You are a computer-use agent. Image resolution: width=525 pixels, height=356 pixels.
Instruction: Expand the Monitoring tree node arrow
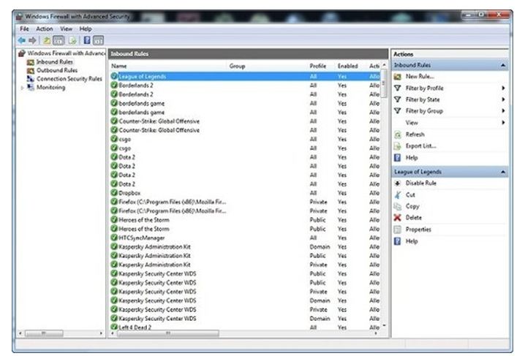click(22, 88)
